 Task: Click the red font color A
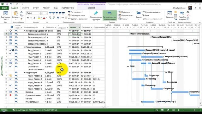(x=44, y=18)
